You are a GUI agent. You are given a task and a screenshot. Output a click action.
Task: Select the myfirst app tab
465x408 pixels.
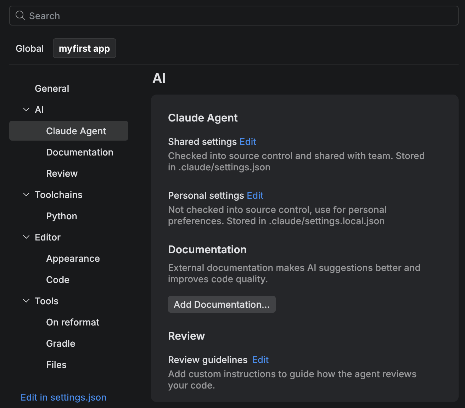84,48
